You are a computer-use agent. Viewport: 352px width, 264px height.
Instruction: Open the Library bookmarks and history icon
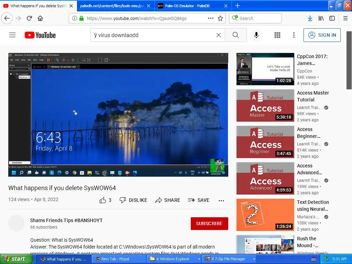[x=321, y=18]
